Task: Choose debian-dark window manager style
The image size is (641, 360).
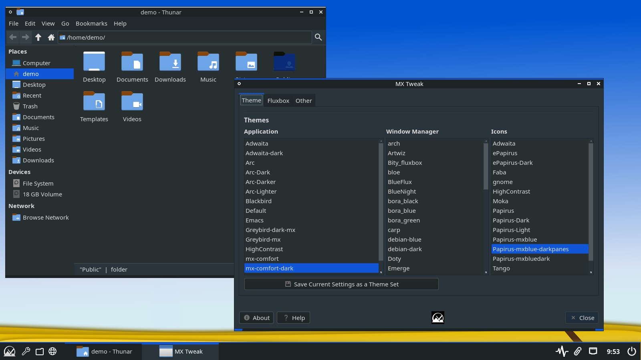Action: click(x=435, y=249)
